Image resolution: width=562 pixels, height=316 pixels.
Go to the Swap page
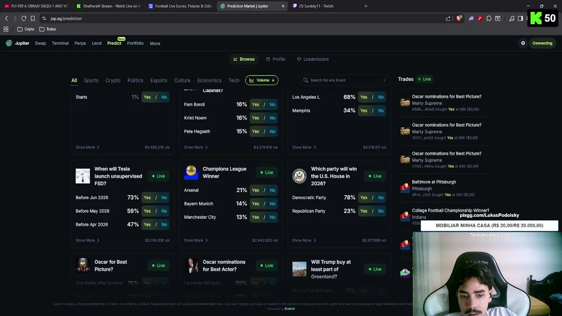tap(40, 43)
